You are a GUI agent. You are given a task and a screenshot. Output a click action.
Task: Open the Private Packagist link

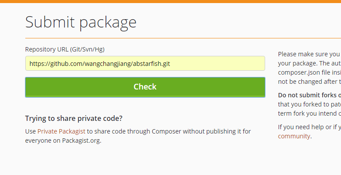coord(61,131)
